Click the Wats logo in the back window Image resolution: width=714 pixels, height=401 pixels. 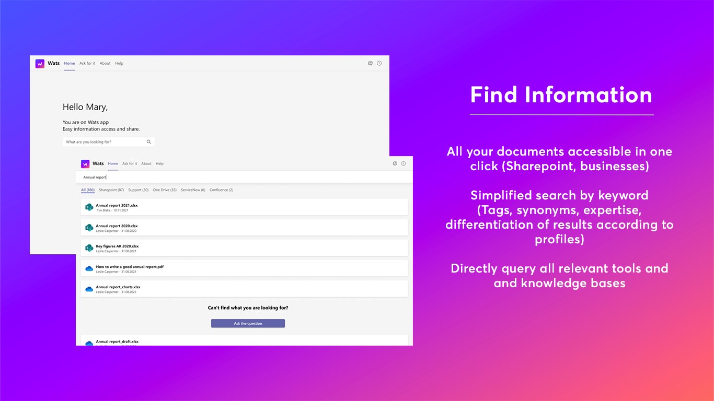tap(40, 63)
